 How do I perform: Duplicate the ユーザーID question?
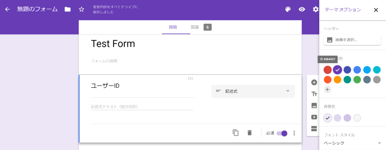point(236,133)
